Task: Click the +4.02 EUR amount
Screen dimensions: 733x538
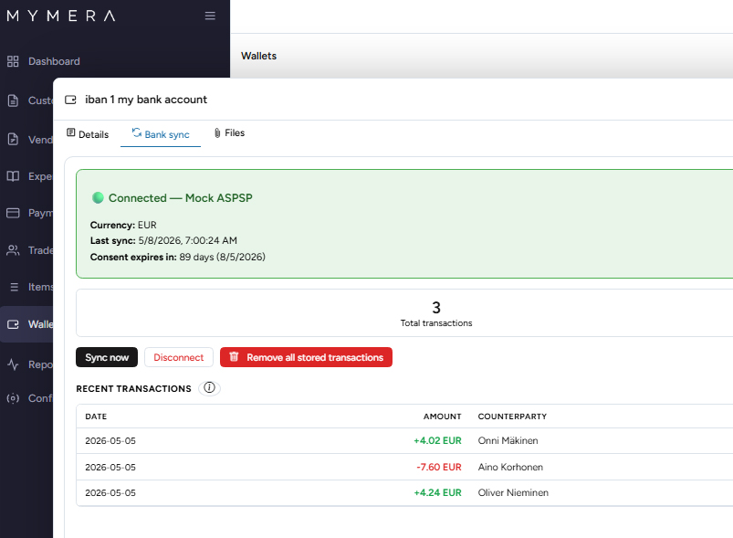Action: (x=437, y=440)
